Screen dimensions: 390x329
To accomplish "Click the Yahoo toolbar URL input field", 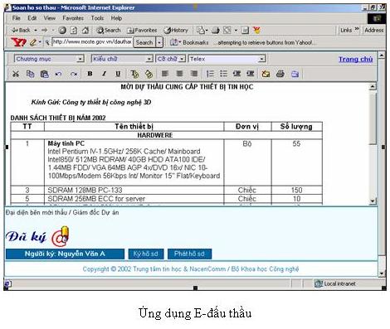I will point(92,42).
